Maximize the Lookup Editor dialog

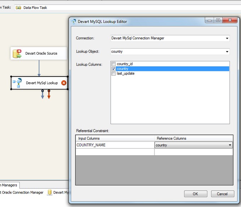pos(218,20)
